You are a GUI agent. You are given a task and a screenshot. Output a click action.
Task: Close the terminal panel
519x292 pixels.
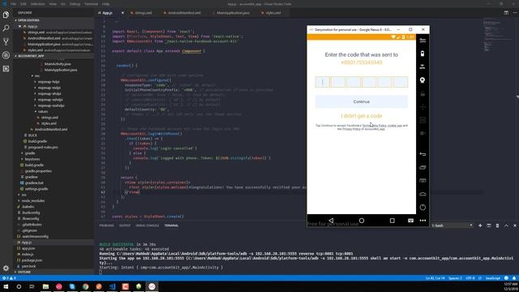(515, 225)
